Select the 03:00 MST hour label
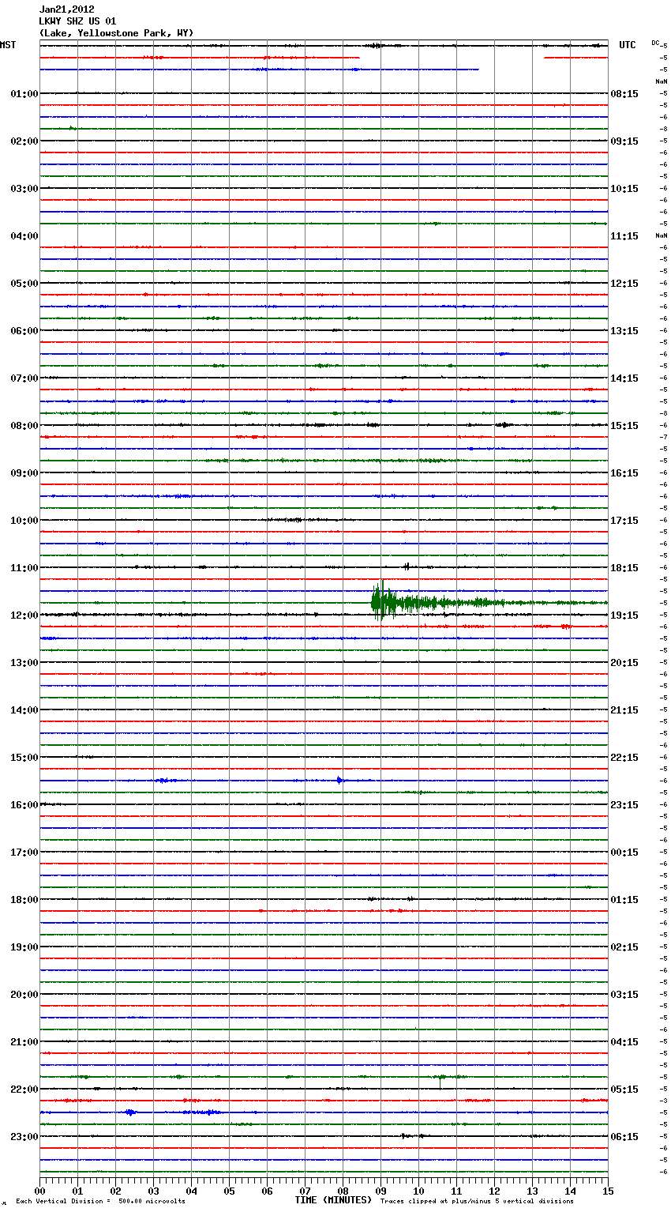The height and width of the screenshot is (1212, 671). click(x=24, y=189)
